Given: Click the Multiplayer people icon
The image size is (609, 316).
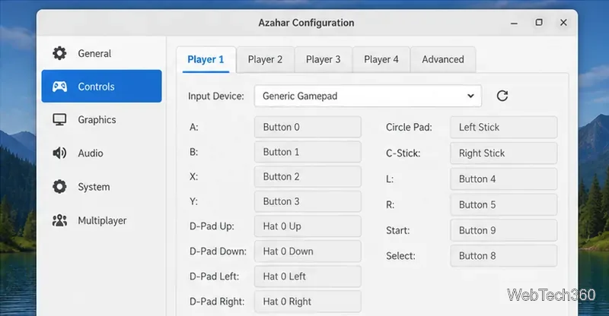Looking at the screenshot, I should point(59,220).
